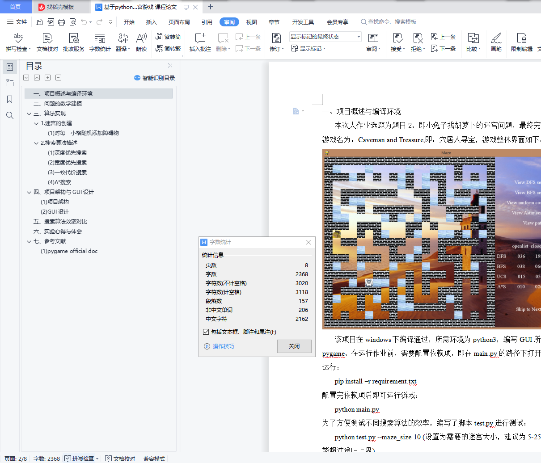Switch to the 页面布局 ribbon tab
541x463 pixels.
point(179,22)
